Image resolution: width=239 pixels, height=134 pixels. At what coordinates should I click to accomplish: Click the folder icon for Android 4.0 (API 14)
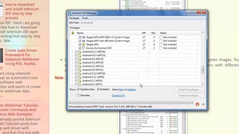click(80, 59)
